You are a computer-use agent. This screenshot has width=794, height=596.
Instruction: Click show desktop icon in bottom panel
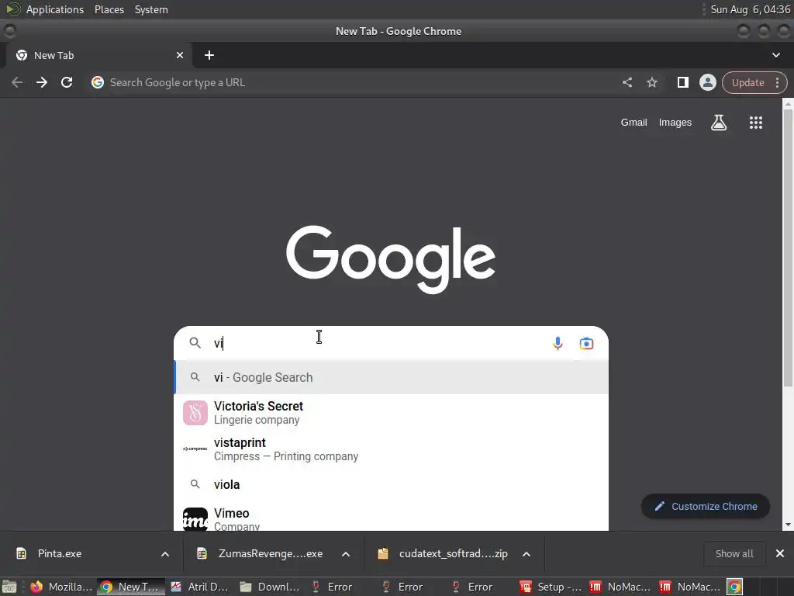pyautogui.click(x=9, y=587)
